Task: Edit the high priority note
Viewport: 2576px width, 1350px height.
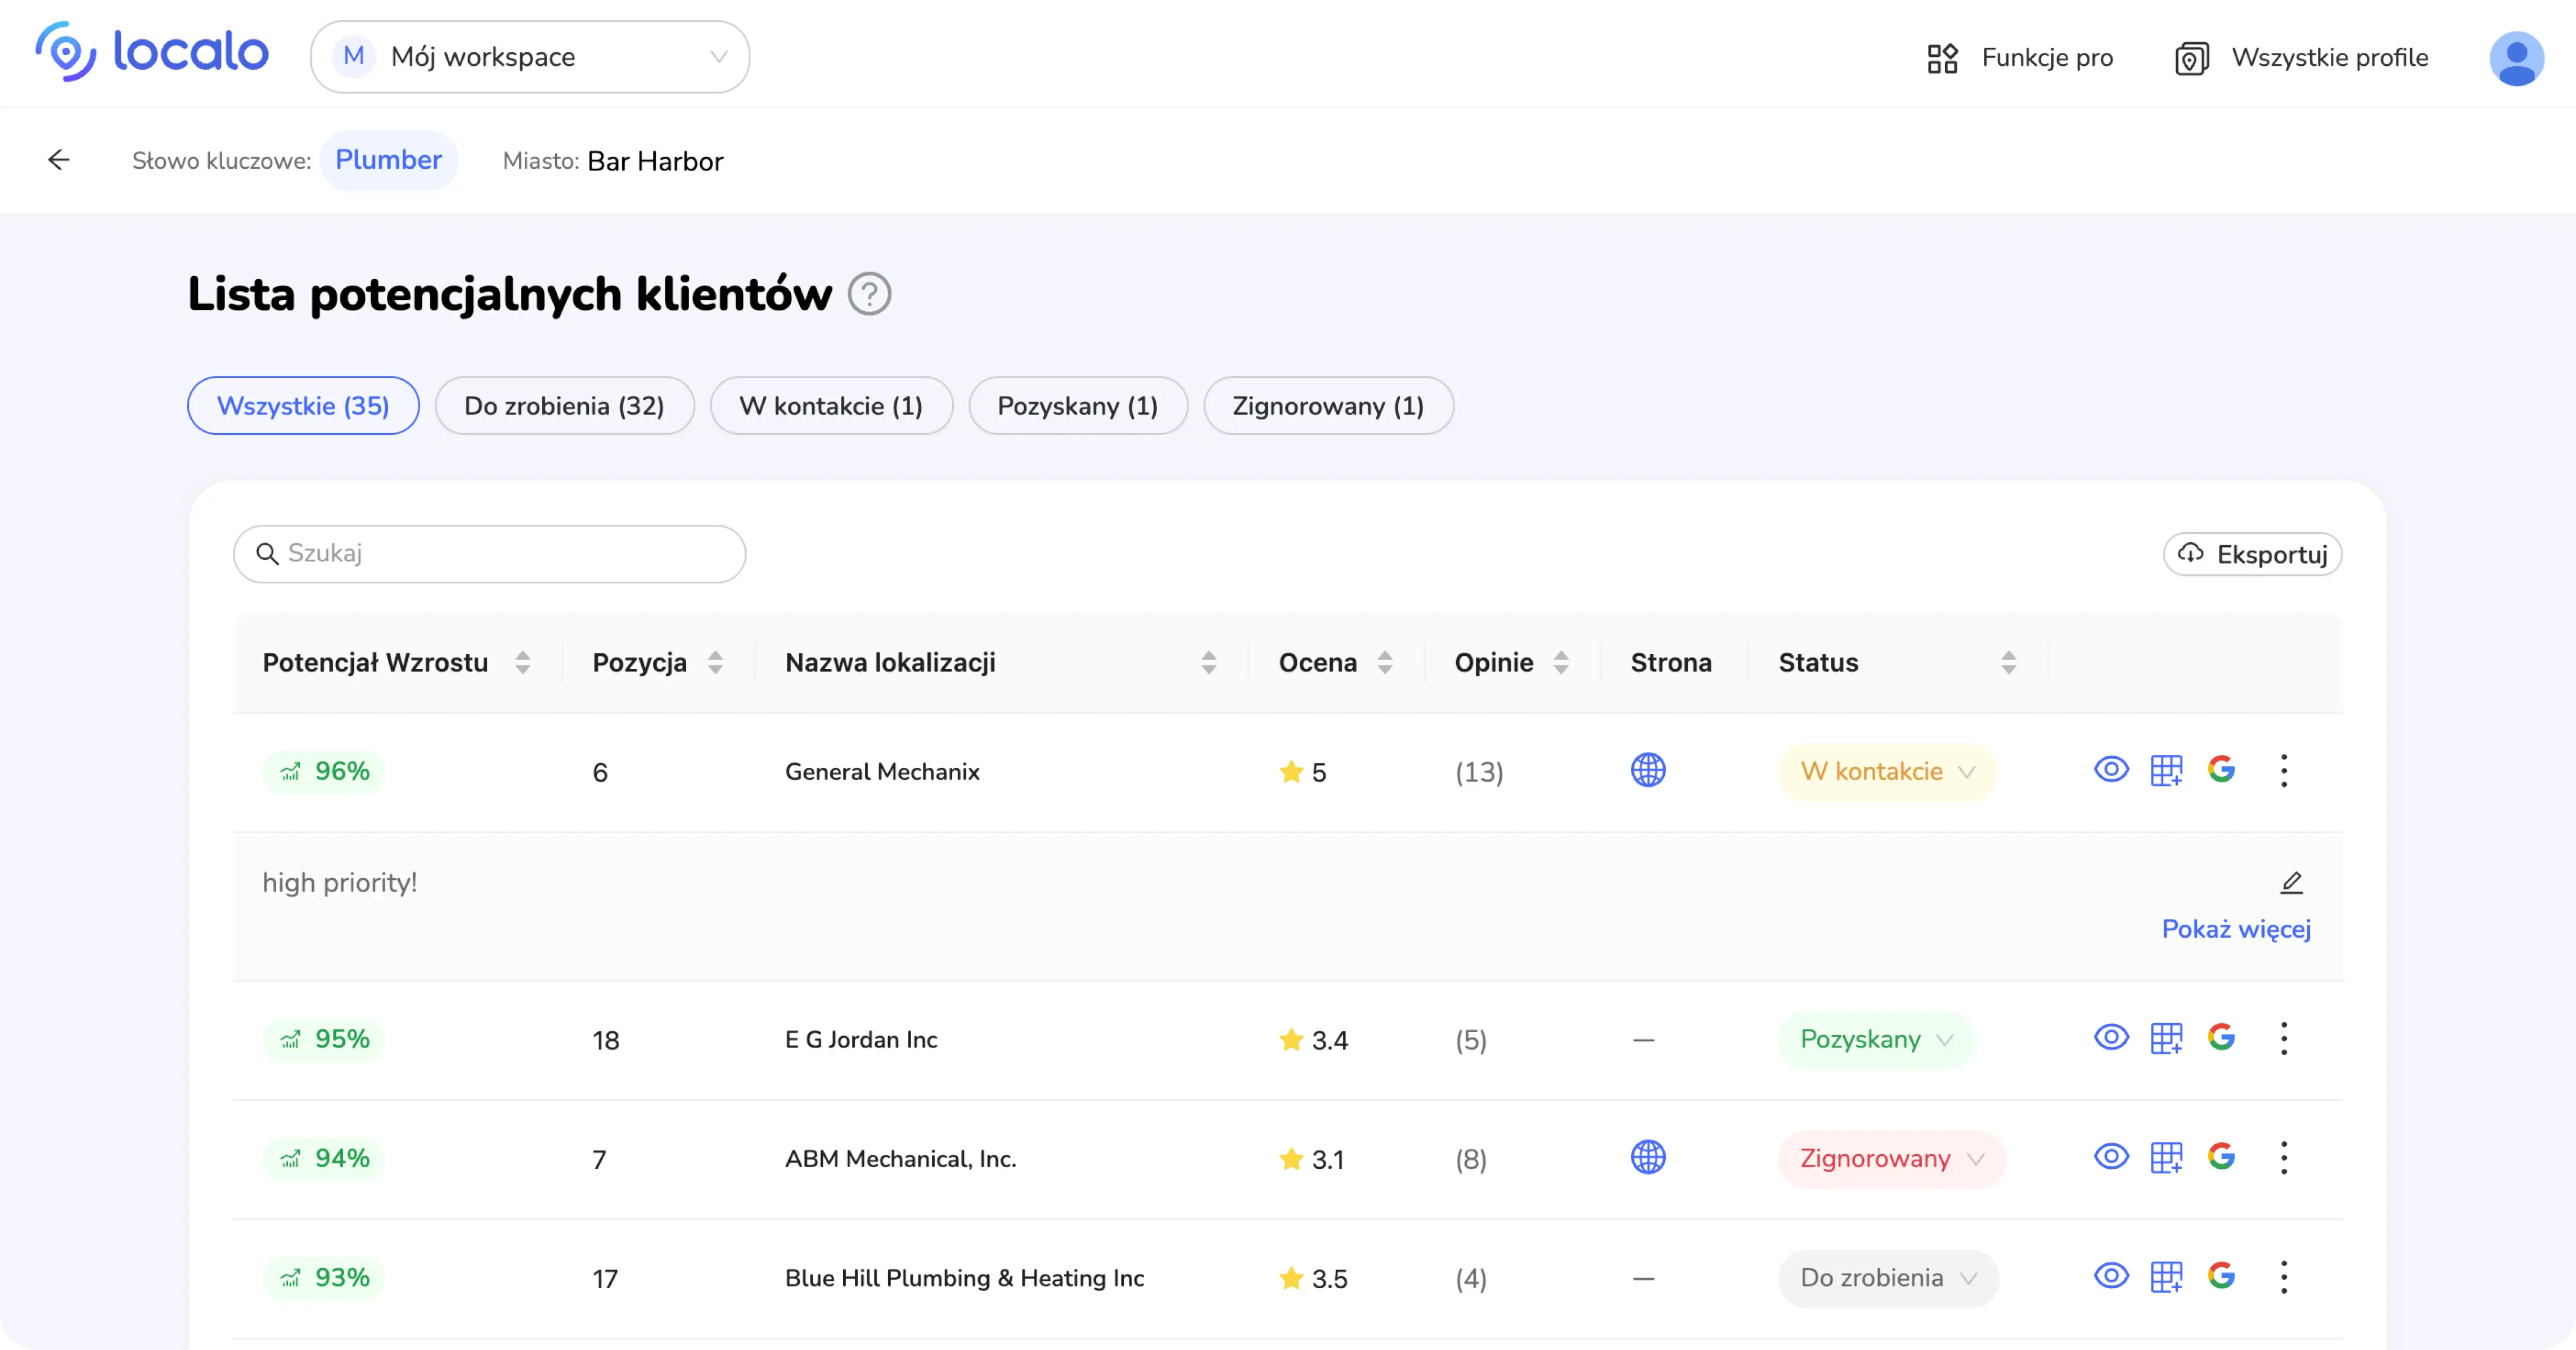Action: 2291,882
